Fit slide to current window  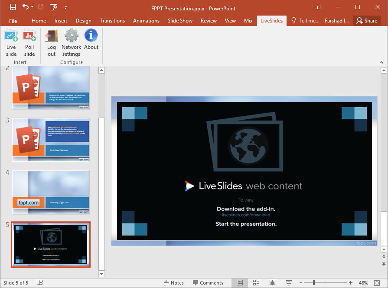[x=377, y=283]
